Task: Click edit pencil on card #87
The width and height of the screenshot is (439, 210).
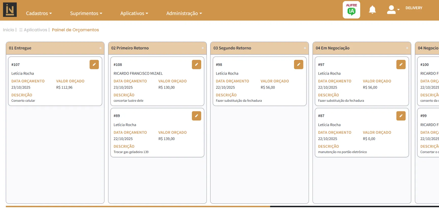Action: [x=401, y=116]
